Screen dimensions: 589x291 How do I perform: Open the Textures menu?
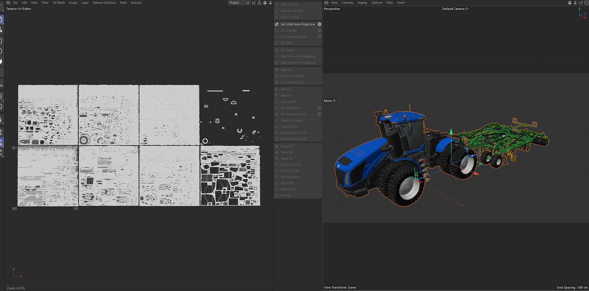tap(136, 3)
